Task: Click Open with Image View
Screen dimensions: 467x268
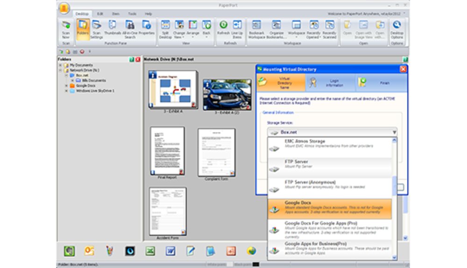Action: click(x=363, y=29)
